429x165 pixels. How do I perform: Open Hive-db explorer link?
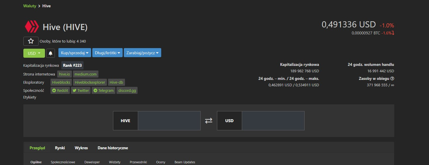pos(117,82)
